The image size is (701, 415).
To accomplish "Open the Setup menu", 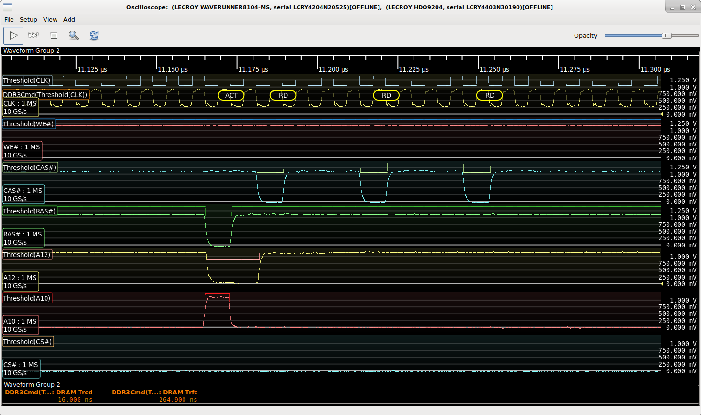I will tap(28, 20).
